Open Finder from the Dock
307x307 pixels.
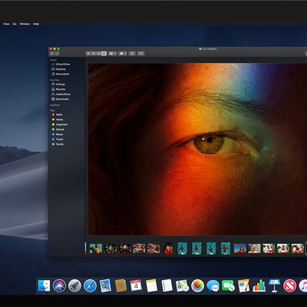coord(44,286)
